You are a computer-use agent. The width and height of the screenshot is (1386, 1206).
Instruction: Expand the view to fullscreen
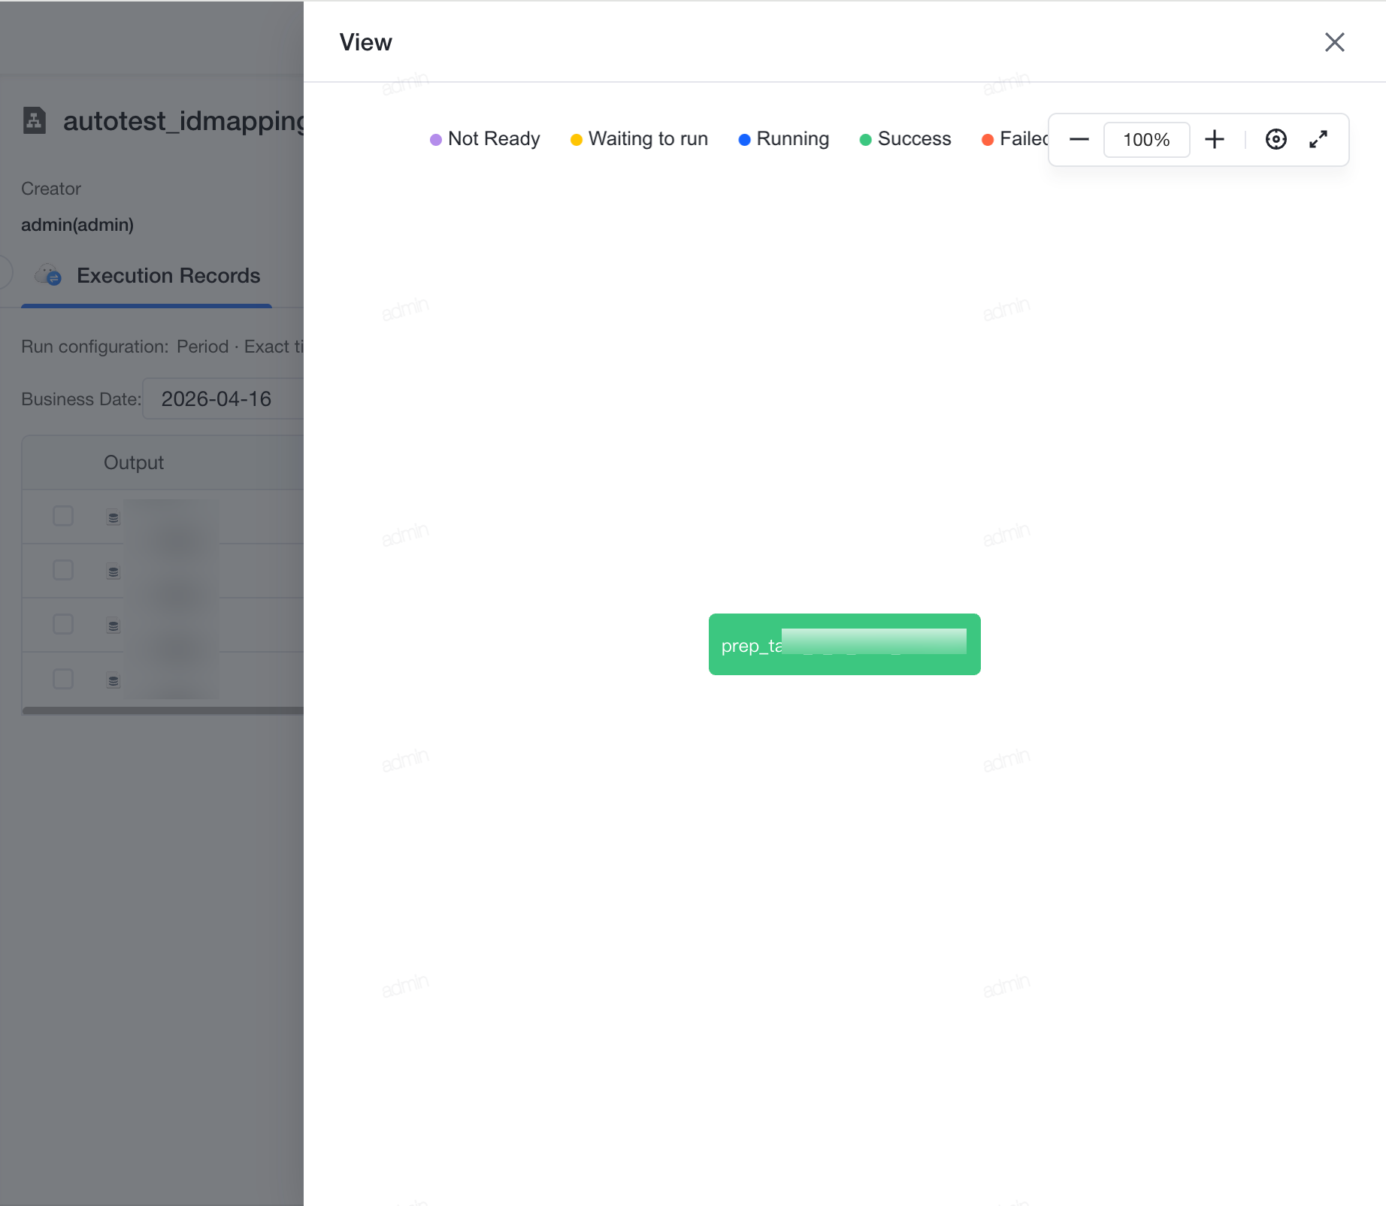coord(1318,139)
